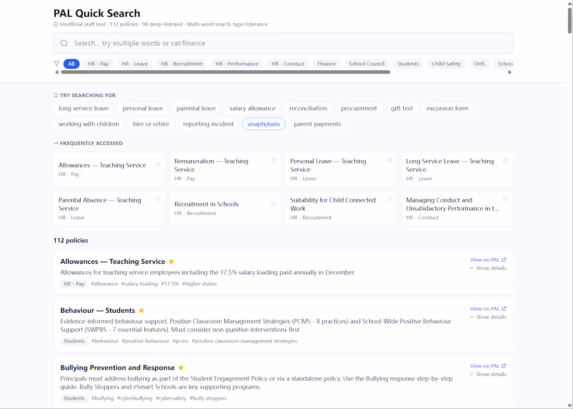Open external link icon on Allowances card

158,165
